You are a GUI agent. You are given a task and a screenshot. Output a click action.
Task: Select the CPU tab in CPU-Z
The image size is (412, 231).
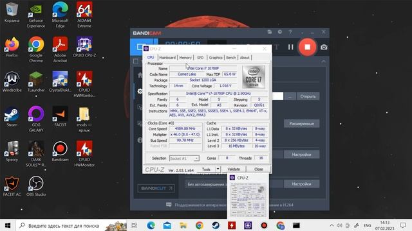(x=151, y=57)
